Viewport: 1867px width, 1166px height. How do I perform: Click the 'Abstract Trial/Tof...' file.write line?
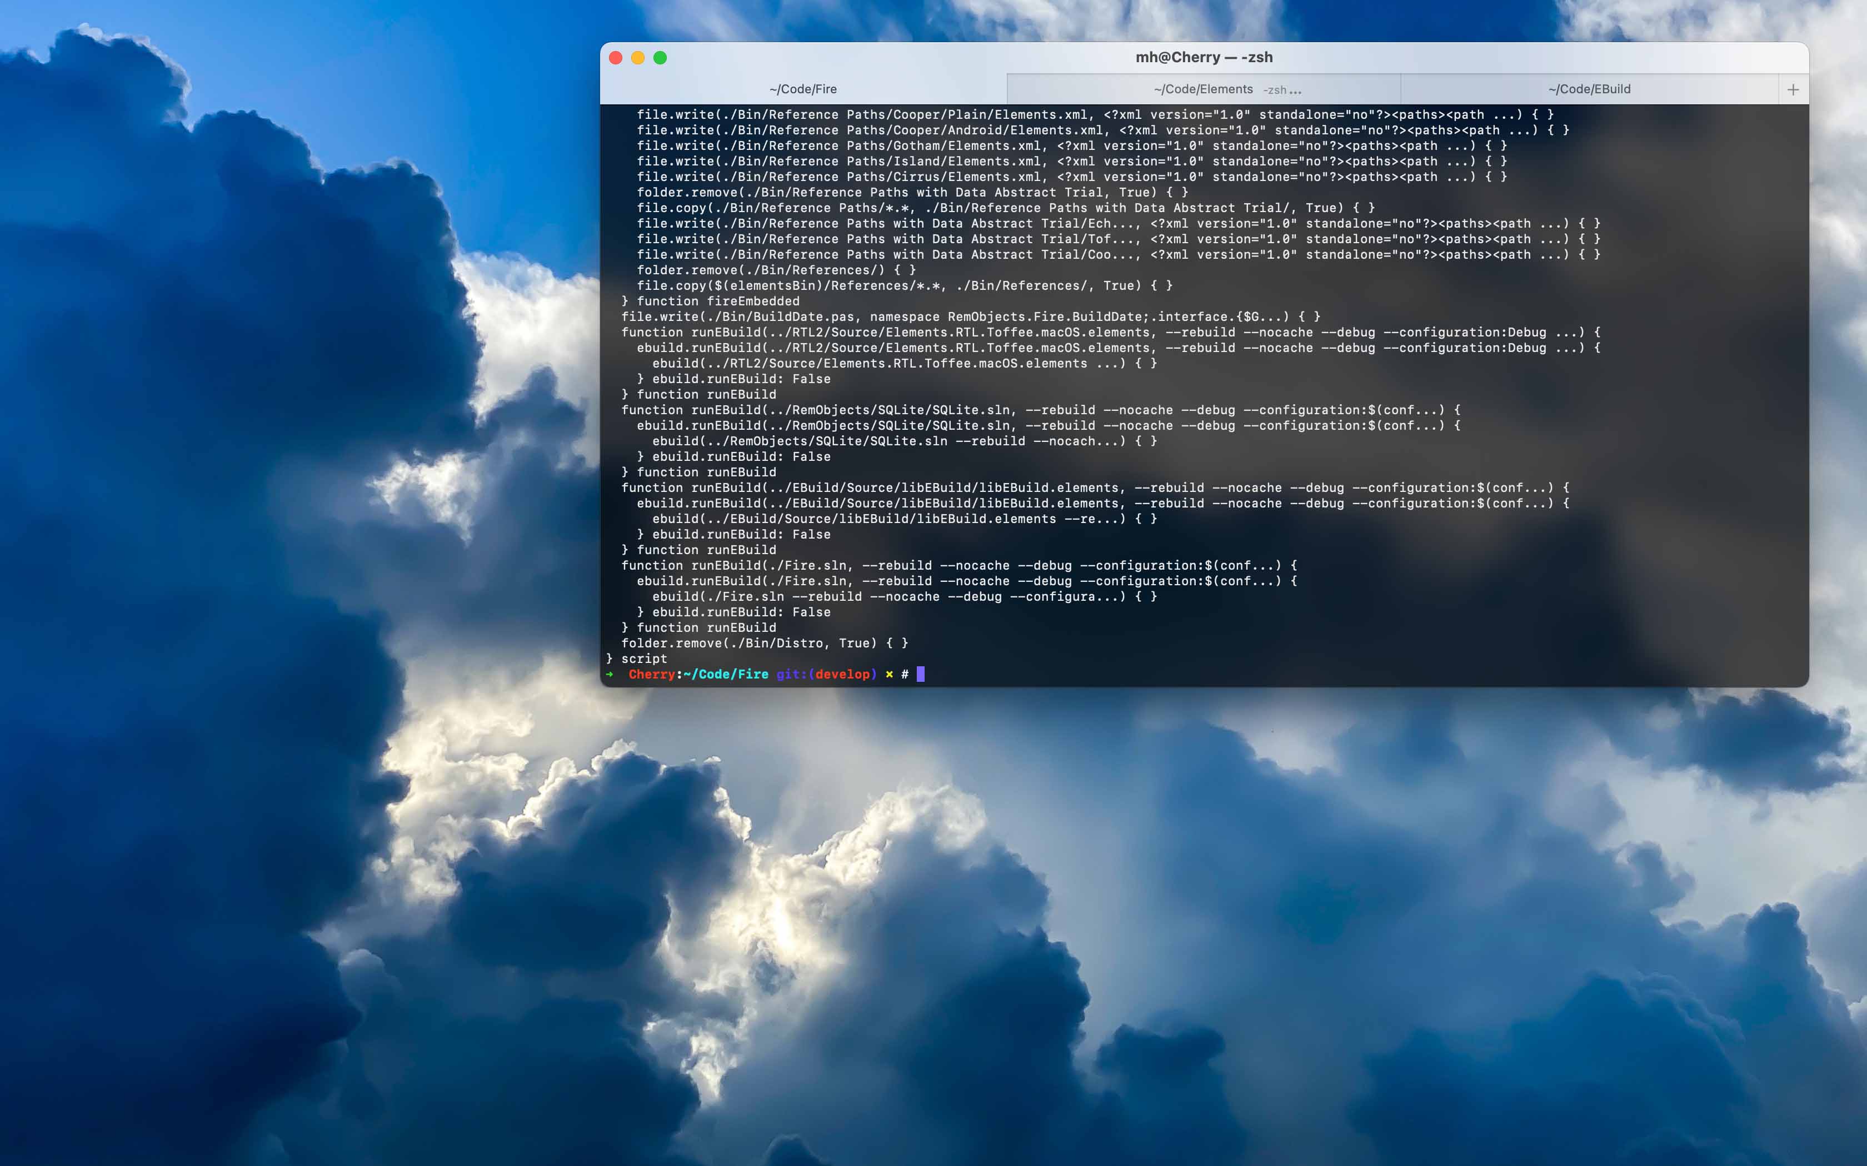click(x=1118, y=239)
